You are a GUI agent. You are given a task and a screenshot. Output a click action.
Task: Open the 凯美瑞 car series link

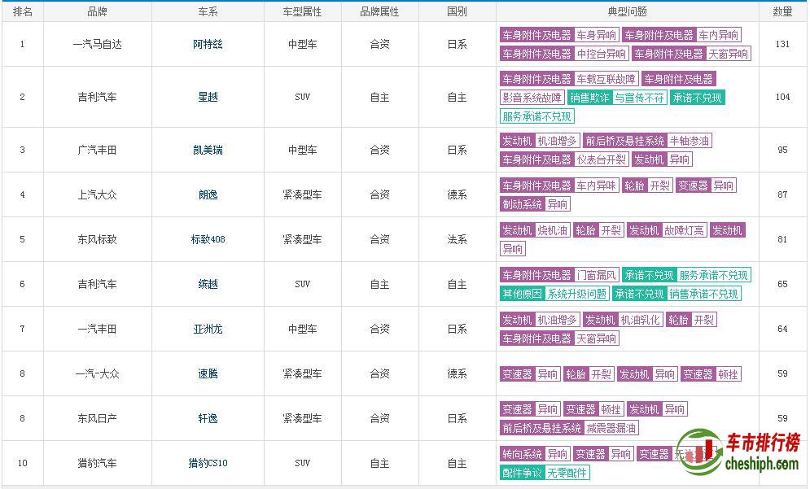tap(208, 151)
